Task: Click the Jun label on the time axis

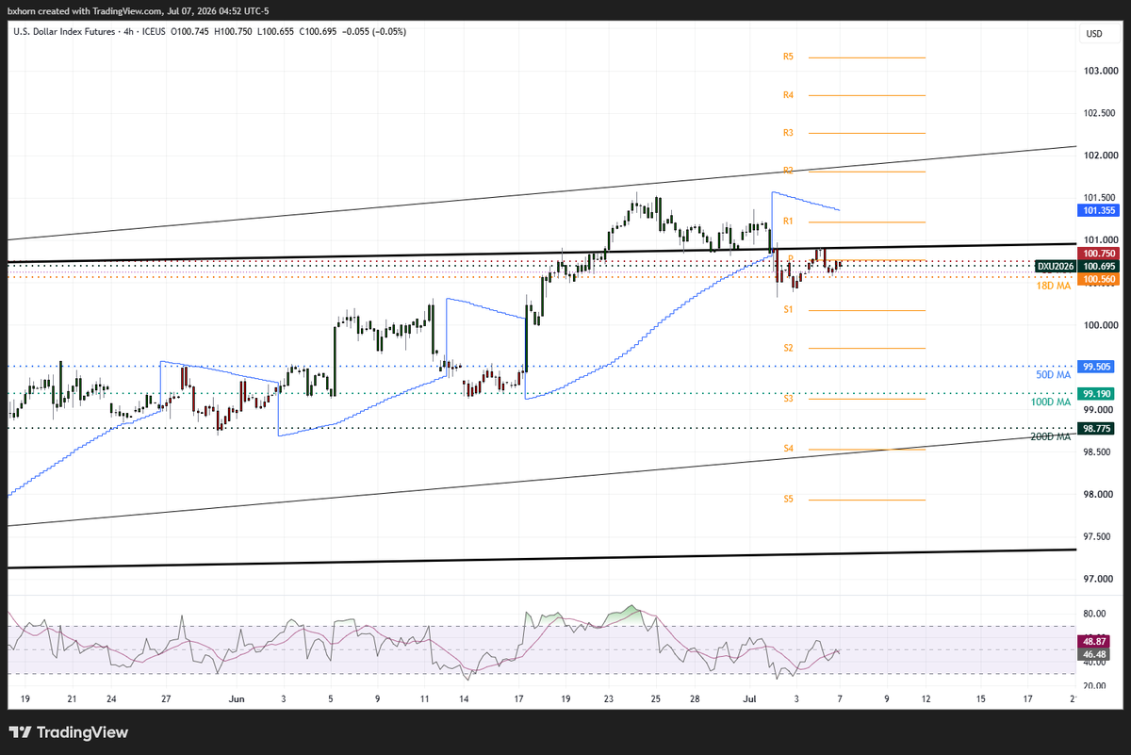Action: pos(237,699)
